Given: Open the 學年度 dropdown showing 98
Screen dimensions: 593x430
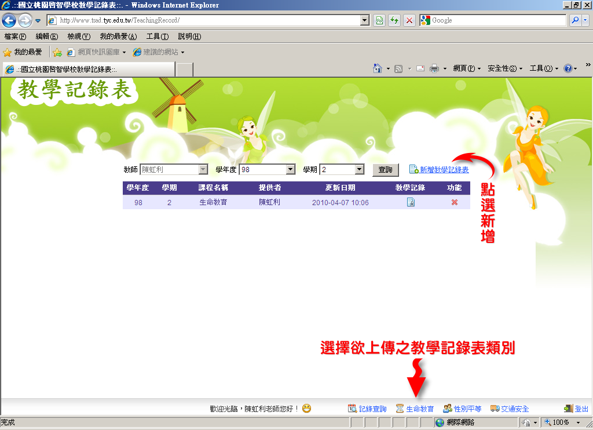Looking at the screenshot, I should pyautogui.click(x=267, y=170).
